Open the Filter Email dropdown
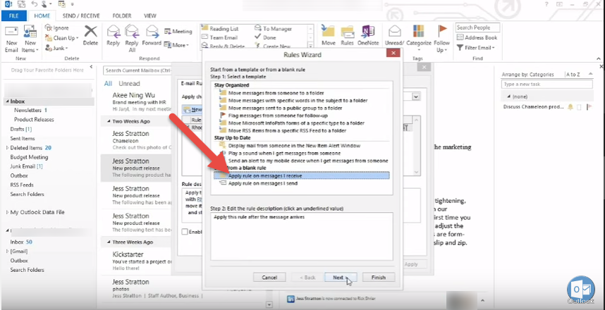The height and width of the screenshot is (310, 605). click(x=476, y=47)
